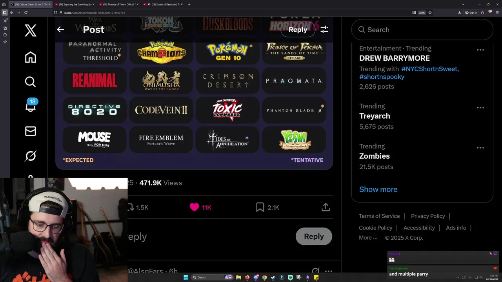Open the Firefox Extensions puzzle icon

point(482,13)
